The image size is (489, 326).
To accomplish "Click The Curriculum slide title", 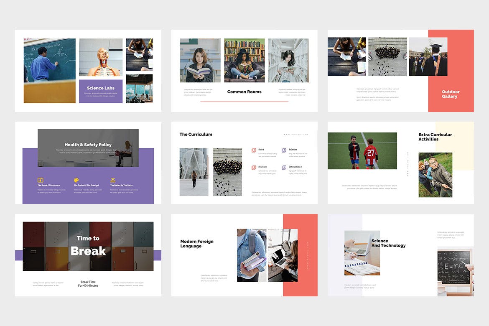I will click(196, 135).
